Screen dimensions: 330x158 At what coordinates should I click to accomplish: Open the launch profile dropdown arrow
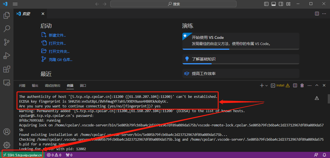[267, 86]
